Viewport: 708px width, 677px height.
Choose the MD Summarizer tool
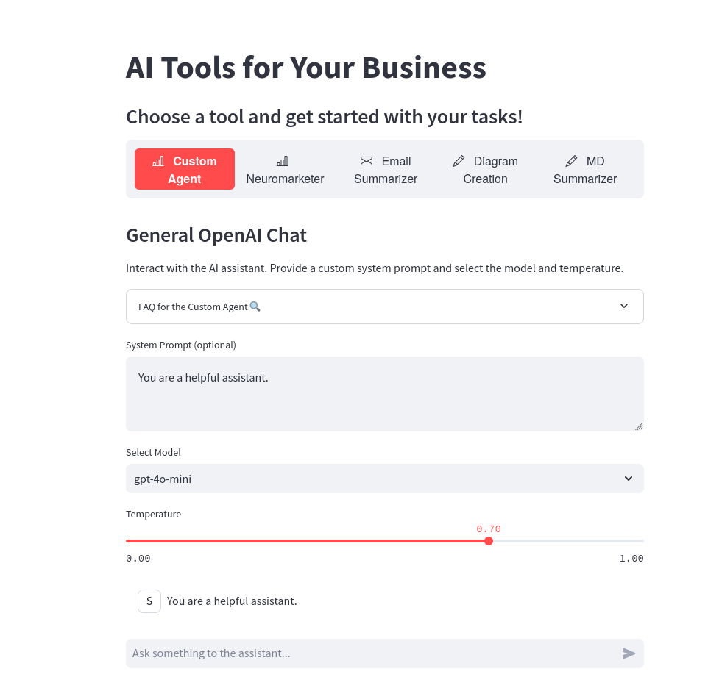coord(585,170)
